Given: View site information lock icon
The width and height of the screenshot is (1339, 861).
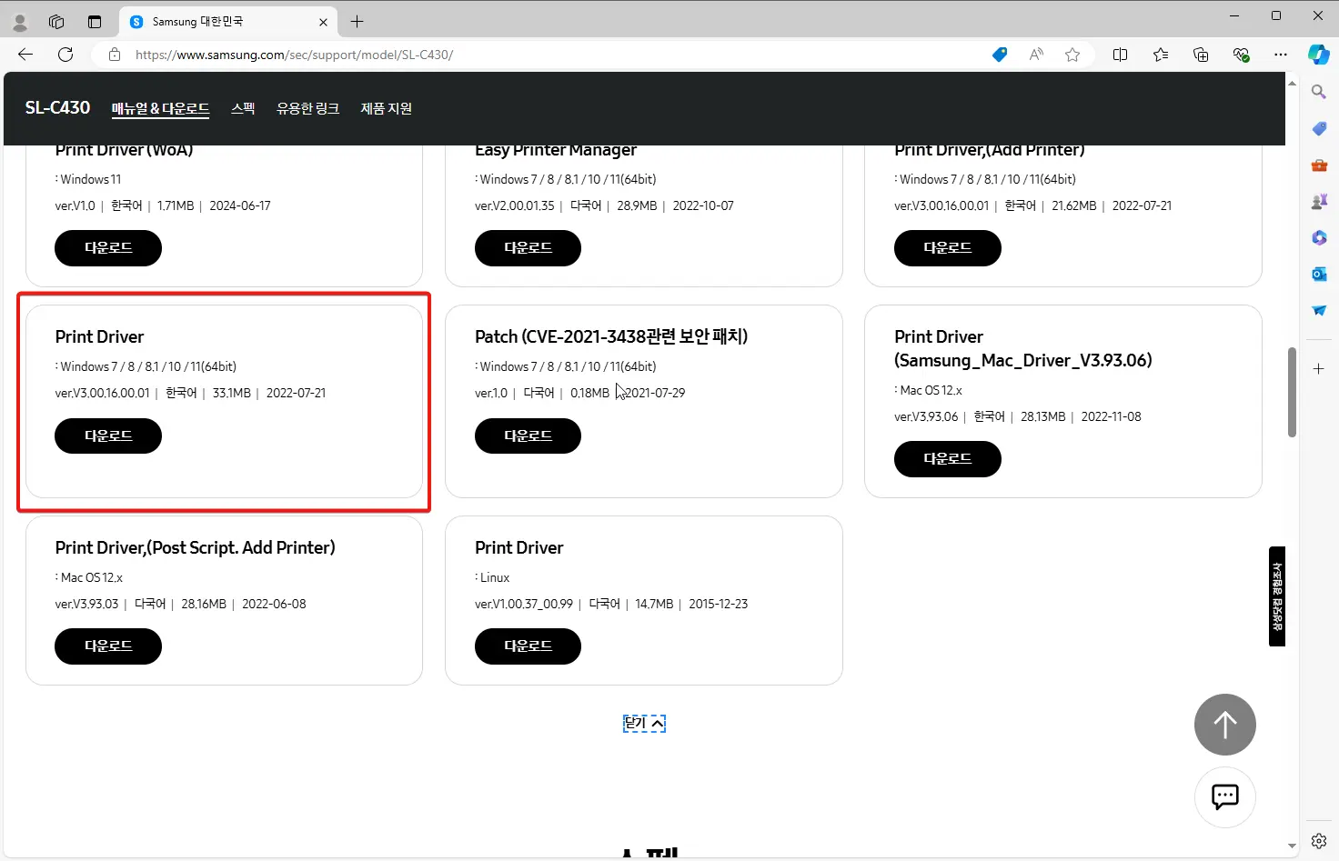Looking at the screenshot, I should click(x=115, y=55).
